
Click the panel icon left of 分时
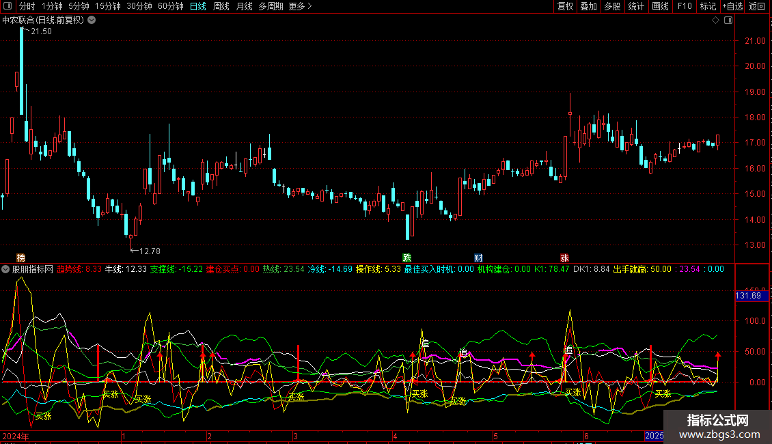point(6,6)
